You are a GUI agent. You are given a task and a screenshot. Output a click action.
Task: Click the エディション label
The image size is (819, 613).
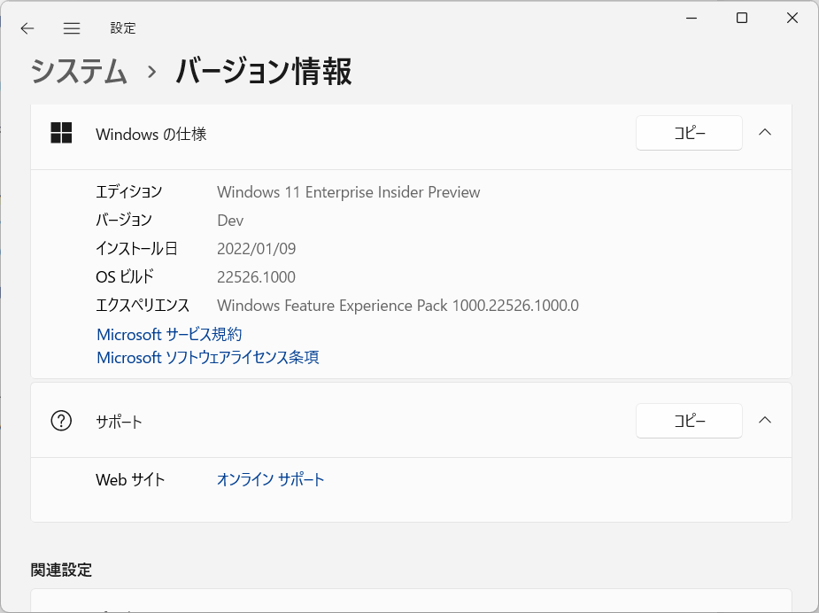[x=129, y=192]
